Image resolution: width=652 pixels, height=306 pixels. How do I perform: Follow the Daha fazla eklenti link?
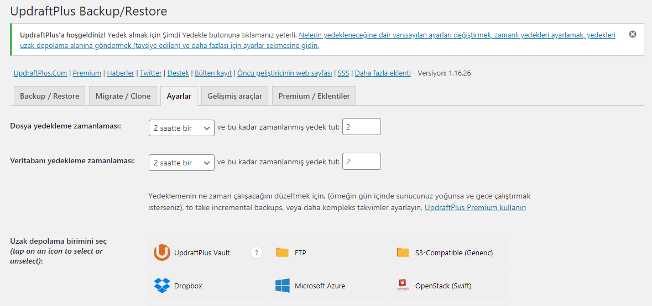click(383, 73)
